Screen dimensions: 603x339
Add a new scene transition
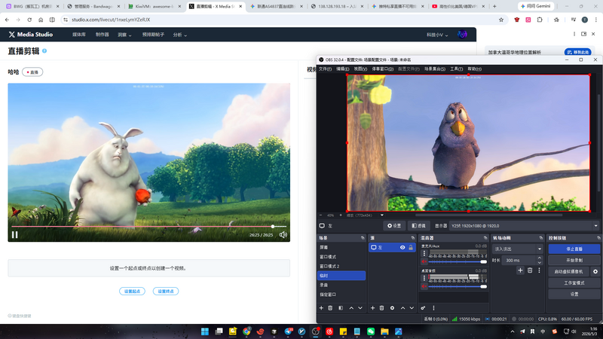pos(520,270)
